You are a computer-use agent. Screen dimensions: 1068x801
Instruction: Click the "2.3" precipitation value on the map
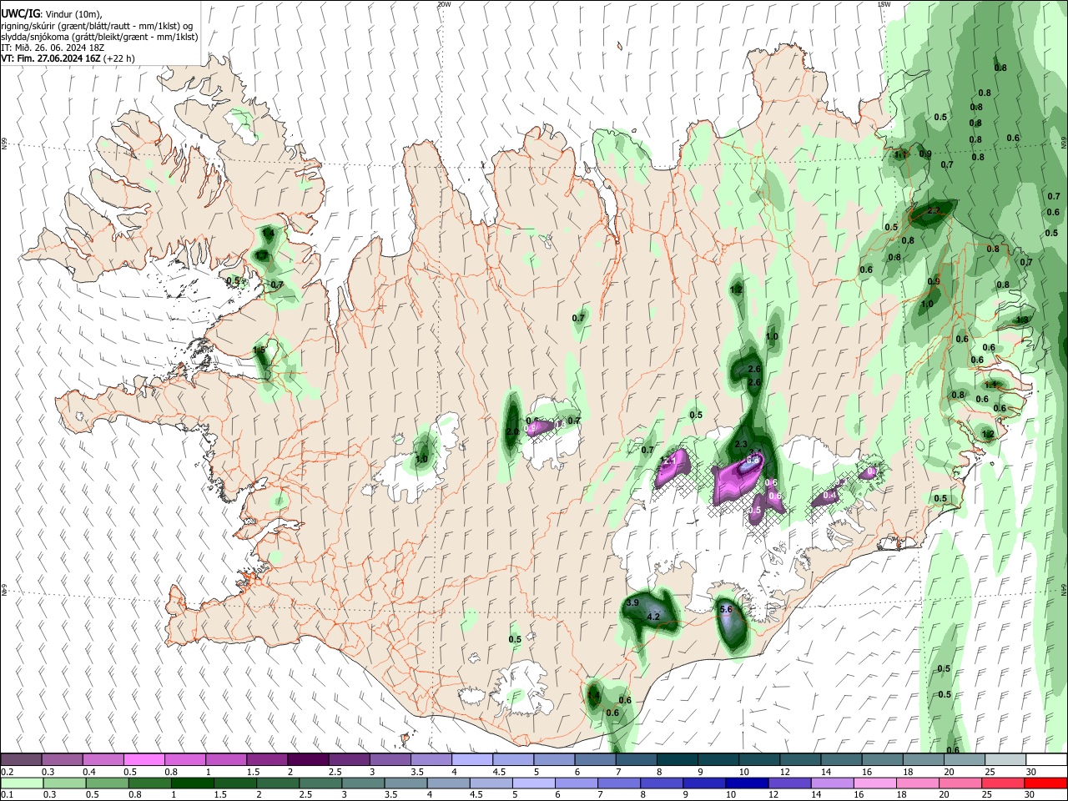click(742, 445)
